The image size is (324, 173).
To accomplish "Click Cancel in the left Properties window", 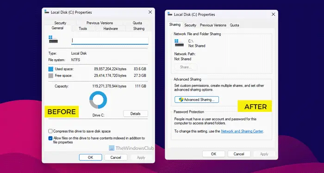I will (x=116, y=157).
